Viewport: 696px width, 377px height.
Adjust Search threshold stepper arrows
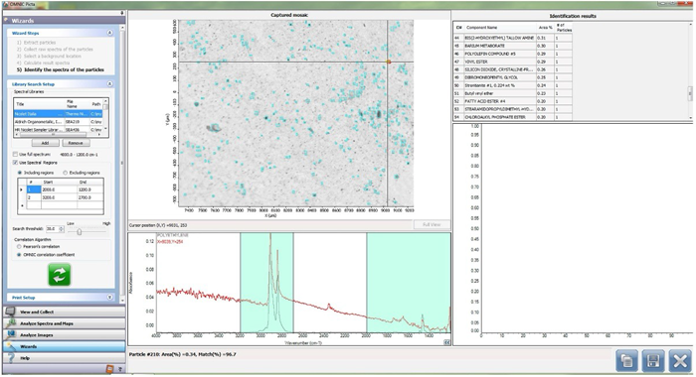pyautogui.click(x=62, y=229)
